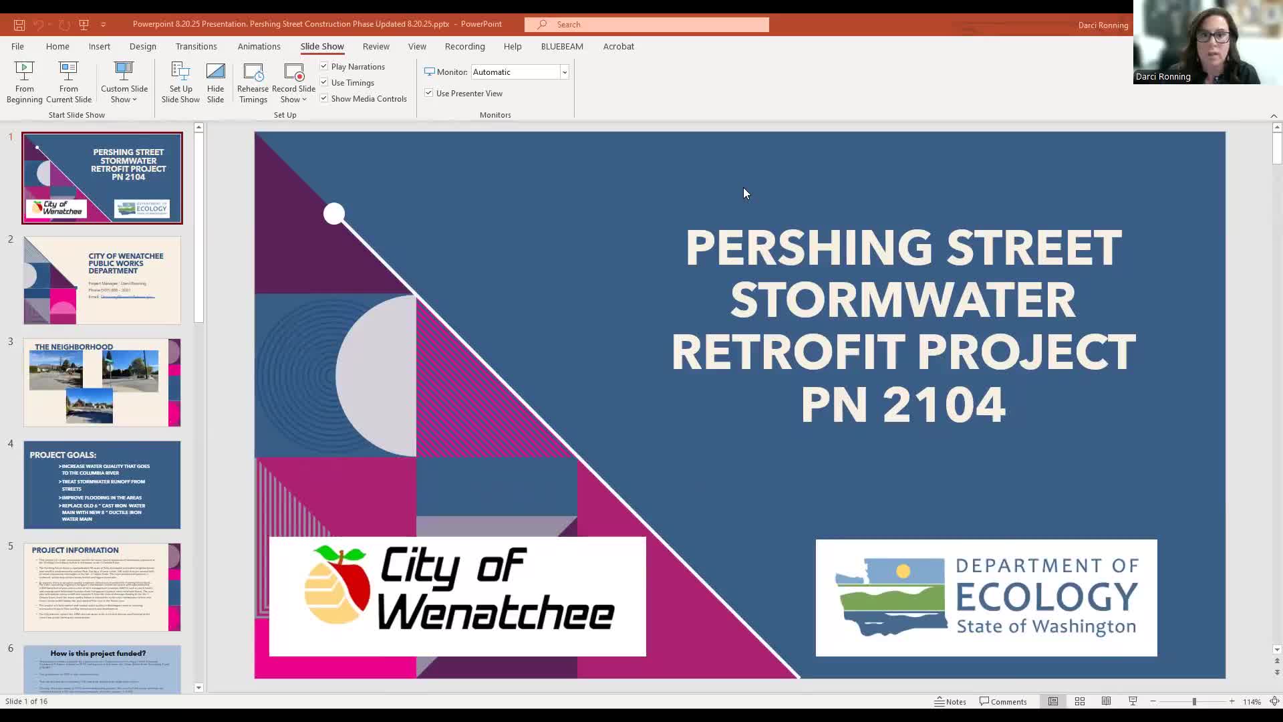Open Set Up Slide Show dialog
Viewport: 1283px width, 722px height.
(180, 80)
